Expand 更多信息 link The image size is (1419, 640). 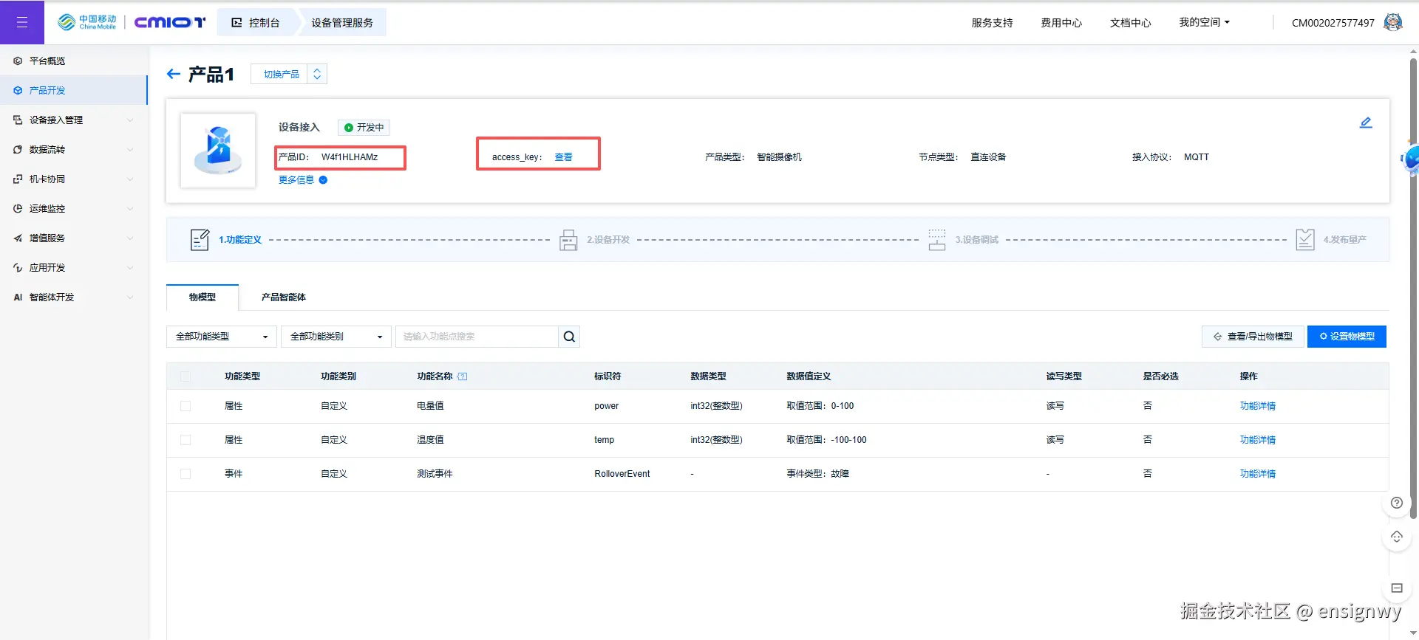pyautogui.click(x=296, y=180)
